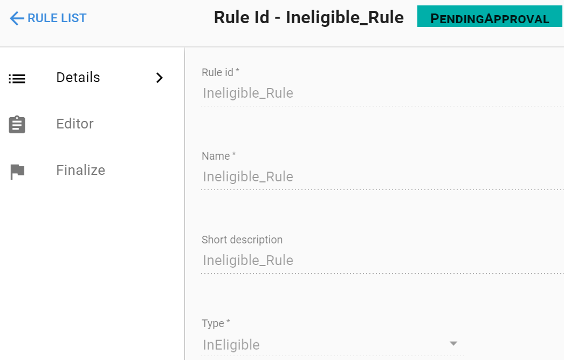Click the back arrow icon near Rule List
This screenshot has width=564, height=360.
coord(17,18)
